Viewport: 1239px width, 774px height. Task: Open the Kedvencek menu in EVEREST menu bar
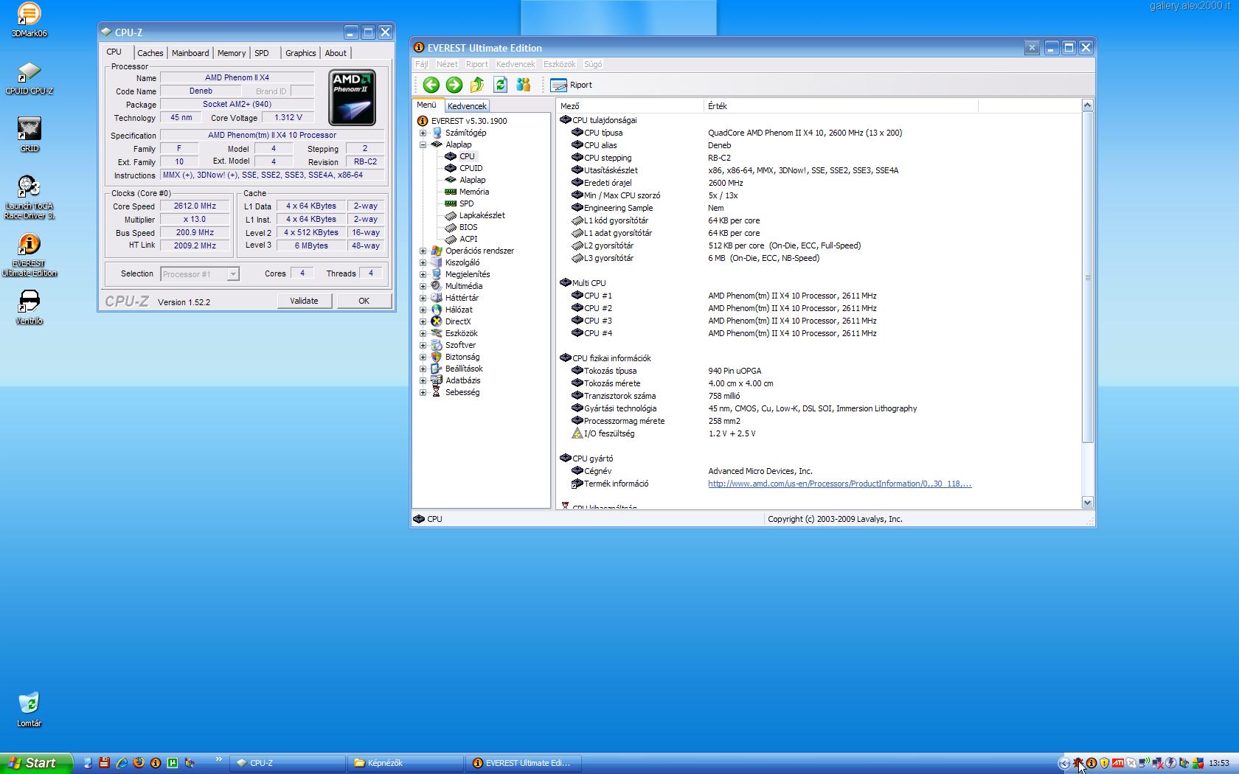coord(516,64)
